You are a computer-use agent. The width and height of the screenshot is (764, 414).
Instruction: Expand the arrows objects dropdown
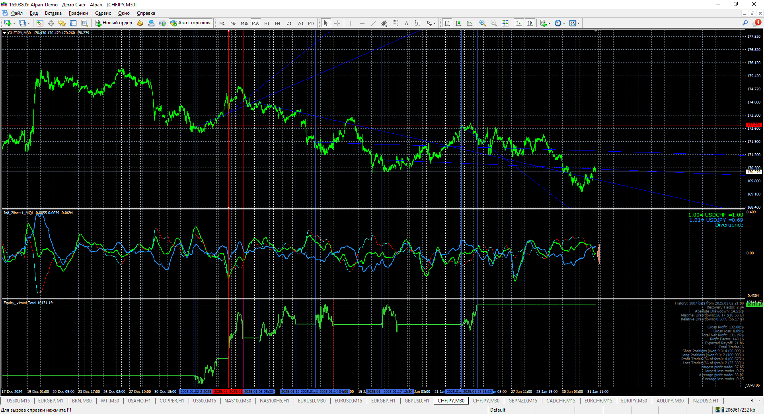[x=435, y=23]
